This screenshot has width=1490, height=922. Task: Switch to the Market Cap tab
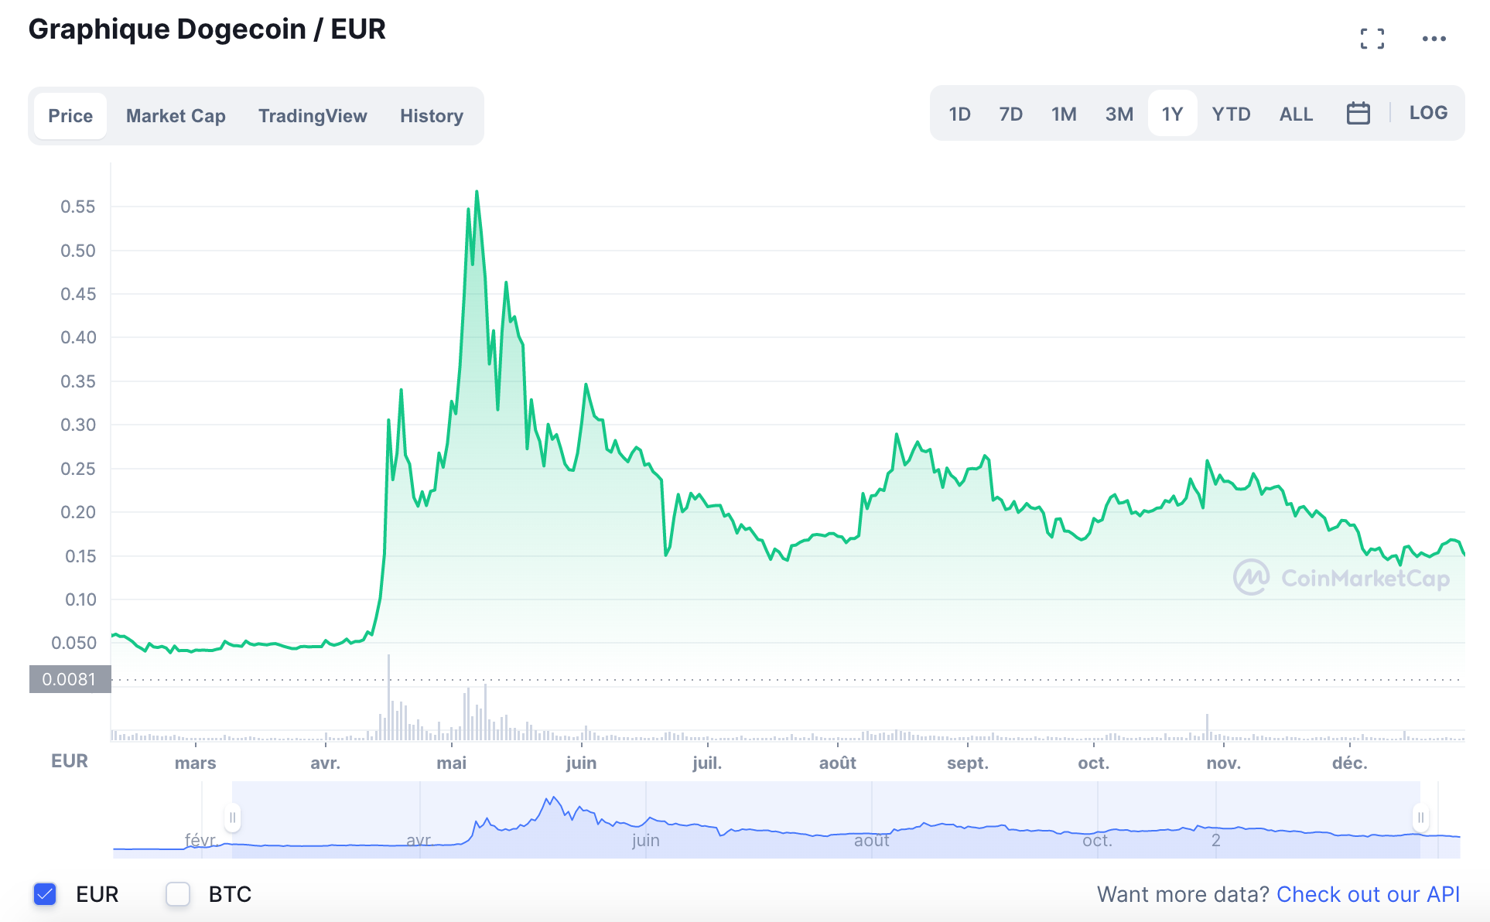point(176,116)
